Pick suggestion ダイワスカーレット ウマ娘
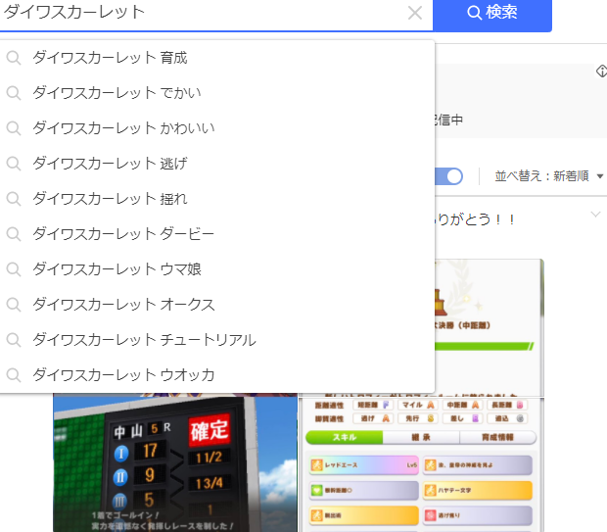 pos(216,269)
